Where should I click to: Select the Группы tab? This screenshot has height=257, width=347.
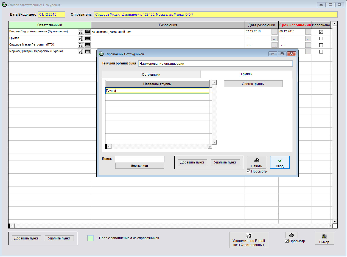tap(247, 74)
